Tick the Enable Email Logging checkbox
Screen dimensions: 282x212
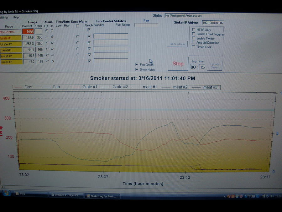coord(194,34)
